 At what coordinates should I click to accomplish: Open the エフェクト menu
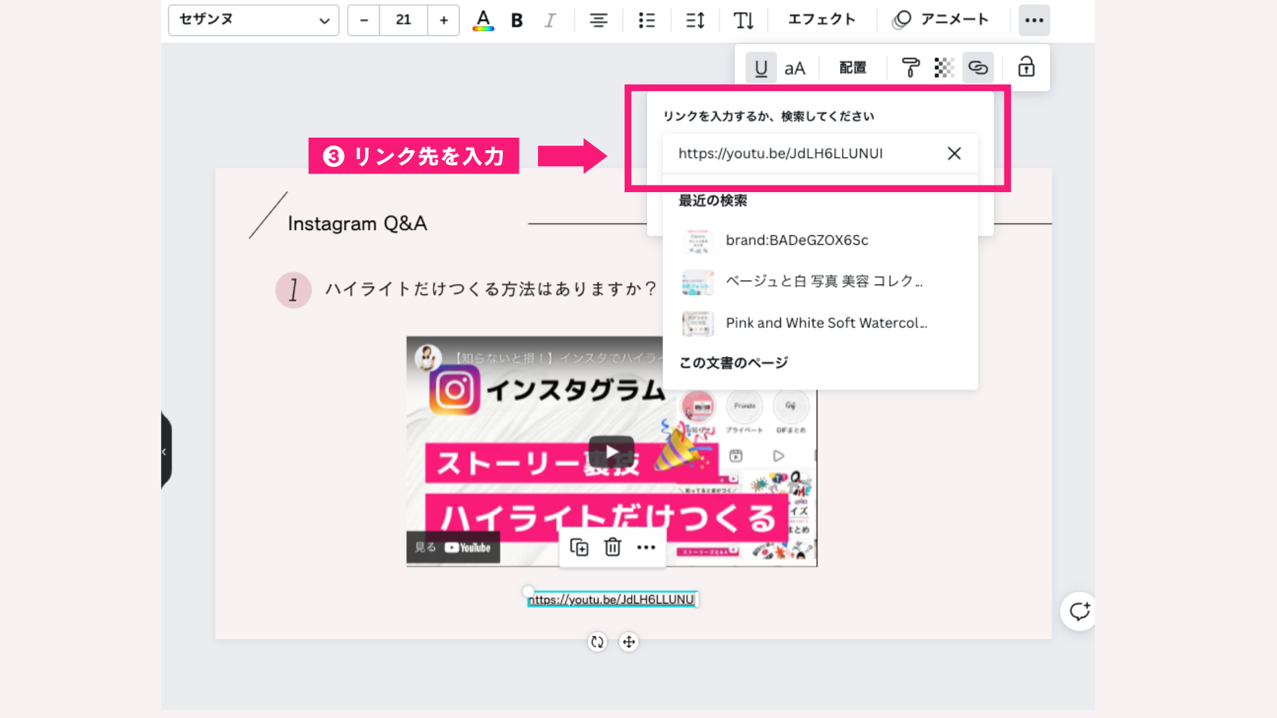[821, 19]
